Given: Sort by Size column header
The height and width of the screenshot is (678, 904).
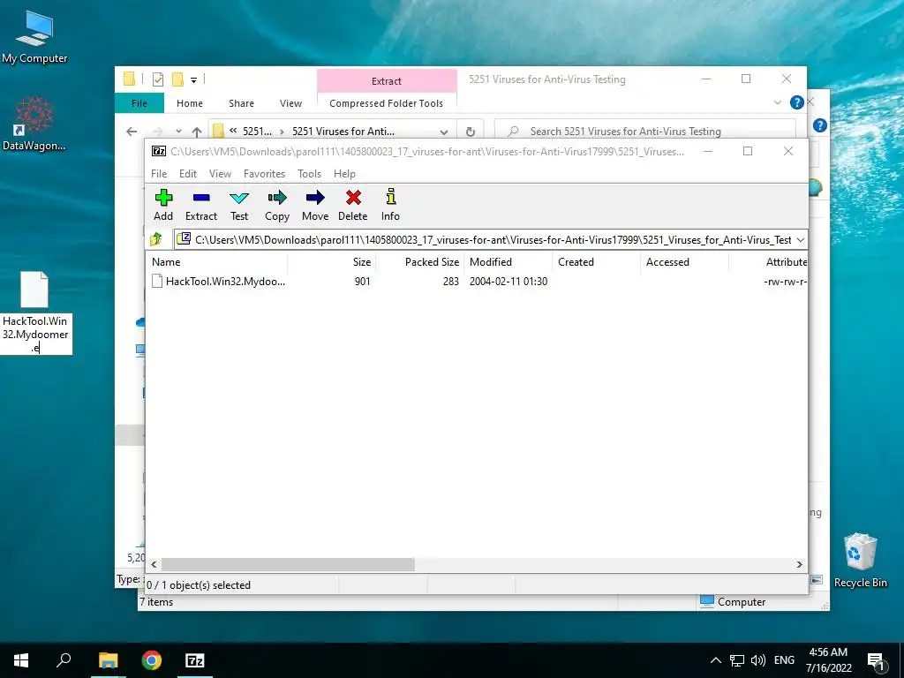Looking at the screenshot, I should point(332,261).
